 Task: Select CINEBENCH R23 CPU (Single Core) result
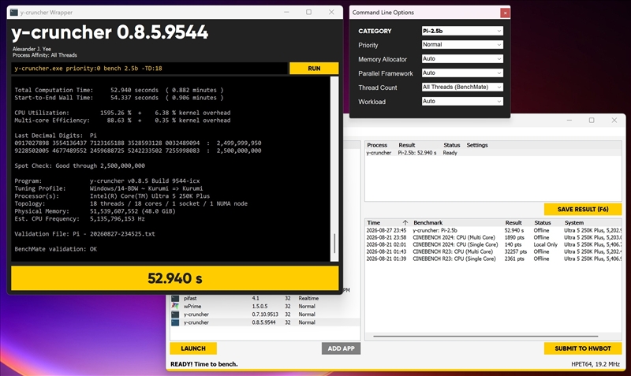coord(494,259)
